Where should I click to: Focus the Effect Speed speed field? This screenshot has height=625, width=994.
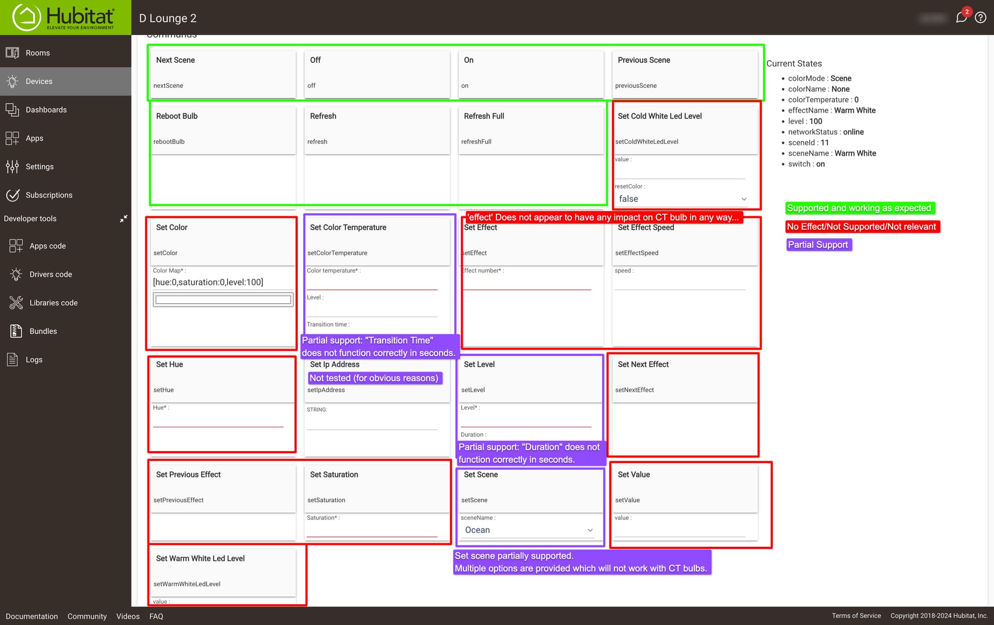pos(680,282)
